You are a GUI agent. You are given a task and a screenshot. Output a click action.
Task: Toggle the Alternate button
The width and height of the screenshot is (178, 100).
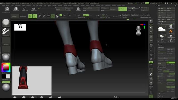coord(6,82)
